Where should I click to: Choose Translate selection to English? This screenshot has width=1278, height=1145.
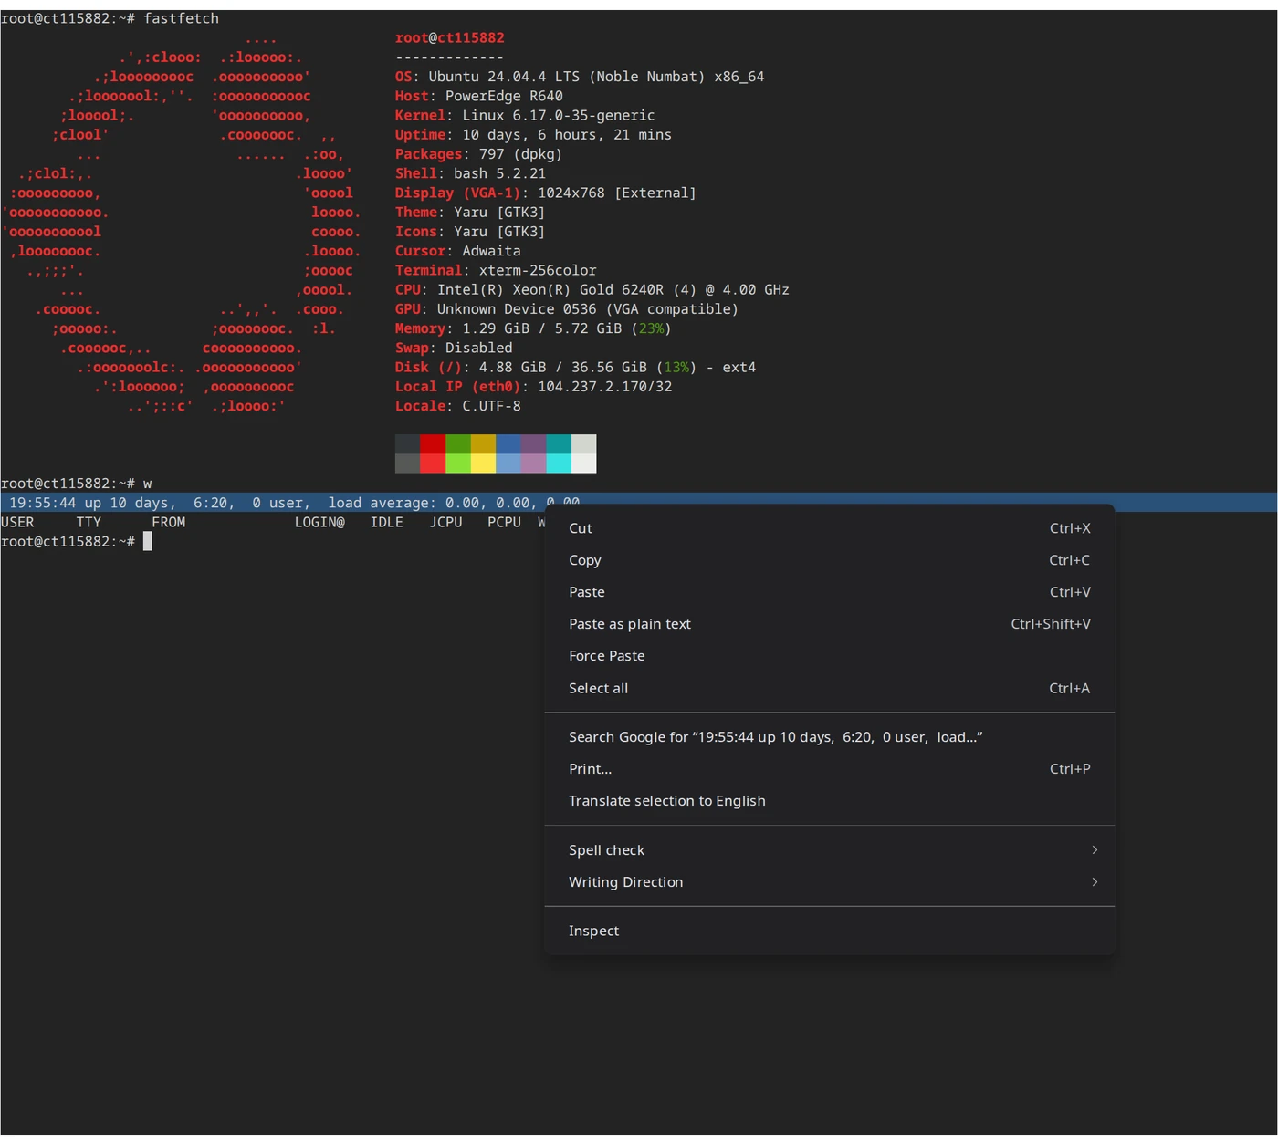click(829, 801)
